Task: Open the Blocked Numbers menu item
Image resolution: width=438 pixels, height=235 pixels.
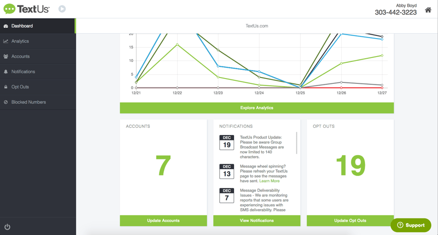Action: (x=37, y=102)
